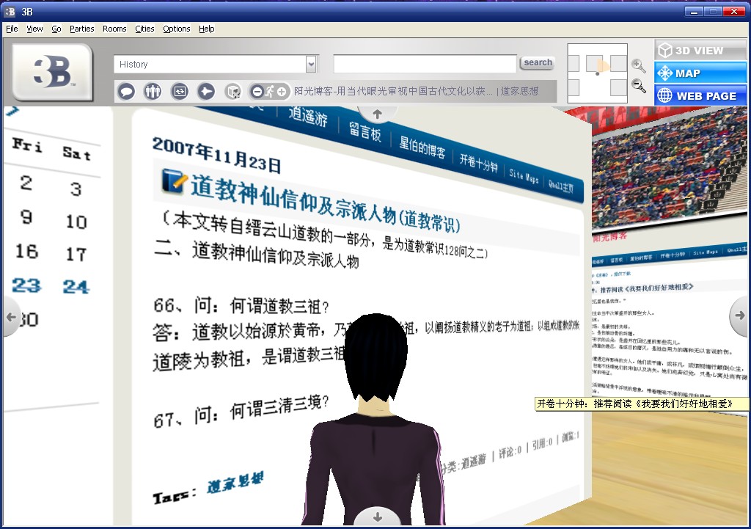The image size is (751, 529).
Task: Click the blog post notebook icon
Action: point(172,180)
